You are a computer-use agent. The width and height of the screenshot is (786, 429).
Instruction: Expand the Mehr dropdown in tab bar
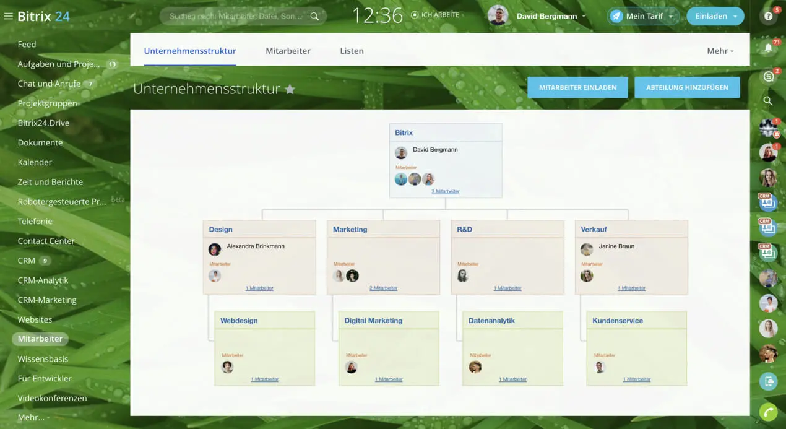(x=720, y=51)
